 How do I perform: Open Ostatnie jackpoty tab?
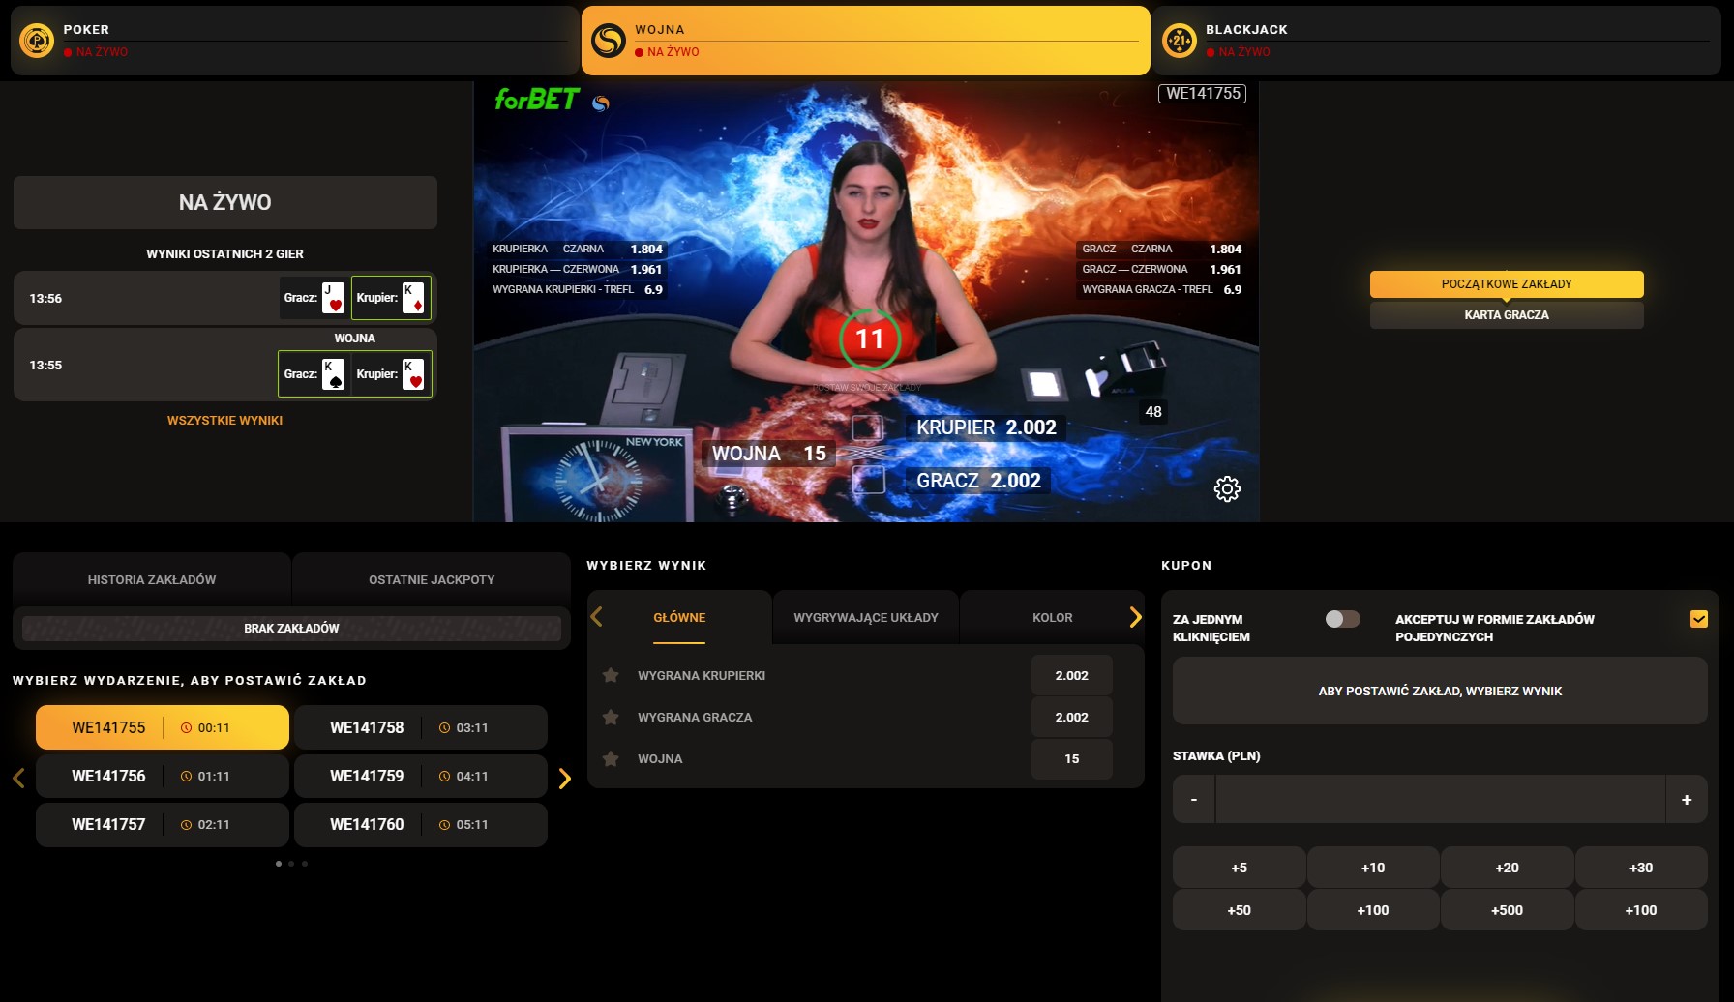(432, 579)
